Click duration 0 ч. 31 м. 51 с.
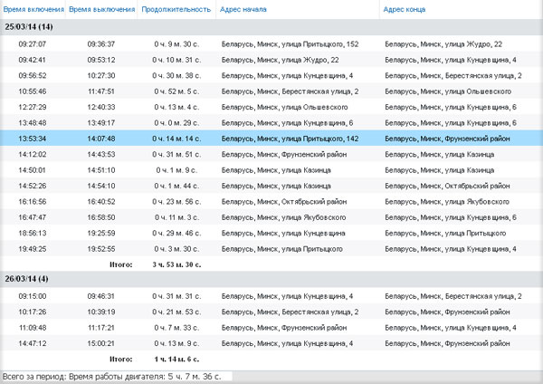Viewport: 543px width, 384px height. click(176, 154)
